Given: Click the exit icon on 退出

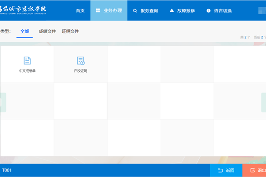Looking at the screenshot, I should pos(252,170).
